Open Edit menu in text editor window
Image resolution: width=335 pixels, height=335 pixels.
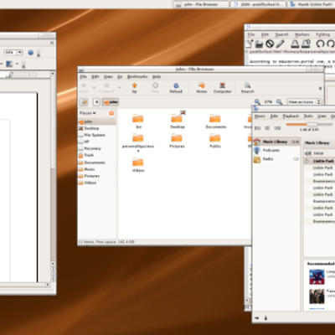(265, 34)
